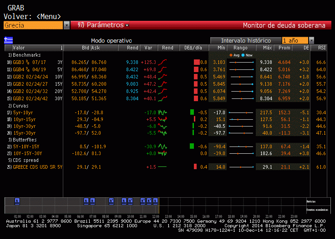
Task: Click the green DEΔ/día bar for 5yr-10yr
Action: click(x=192, y=112)
